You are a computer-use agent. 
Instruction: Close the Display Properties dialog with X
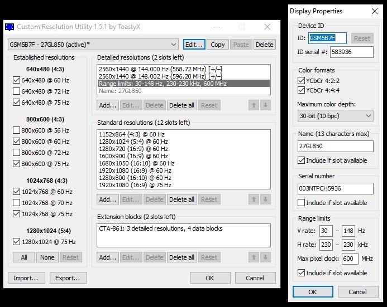point(375,11)
